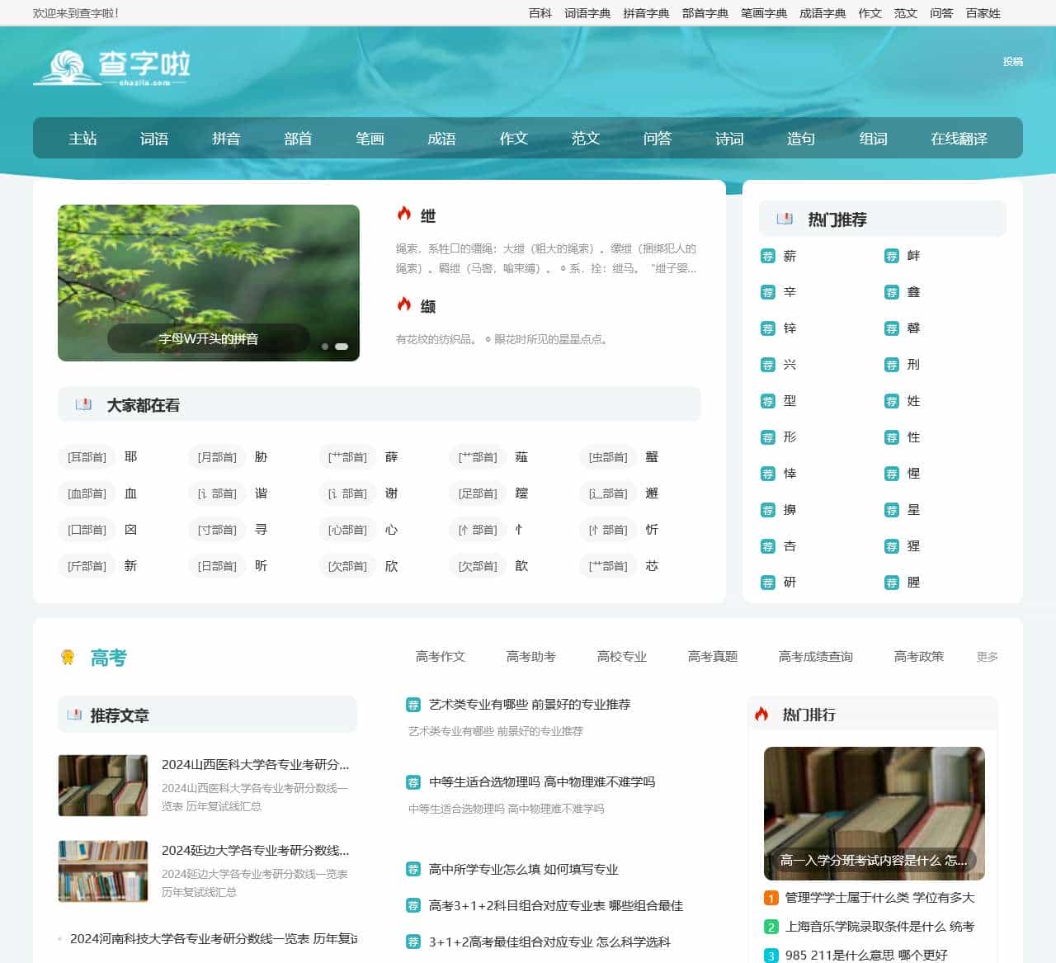Click the book icon next to 大家都在看

83,404
